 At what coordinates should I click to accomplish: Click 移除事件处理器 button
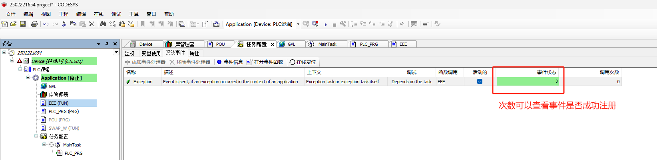(190, 62)
